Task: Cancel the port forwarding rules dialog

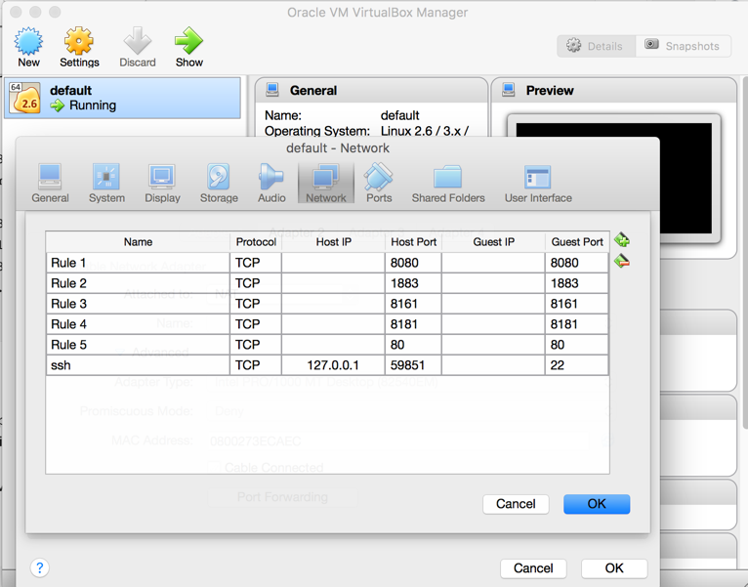Action: [x=516, y=504]
